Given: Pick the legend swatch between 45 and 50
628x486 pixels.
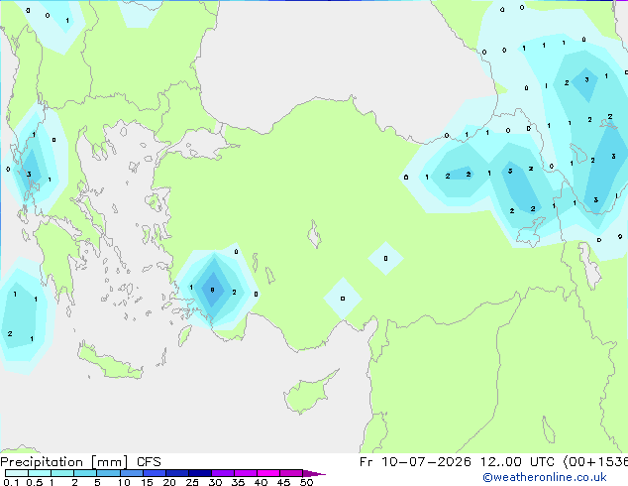Looking at the screenshot, I should (x=291, y=473).
